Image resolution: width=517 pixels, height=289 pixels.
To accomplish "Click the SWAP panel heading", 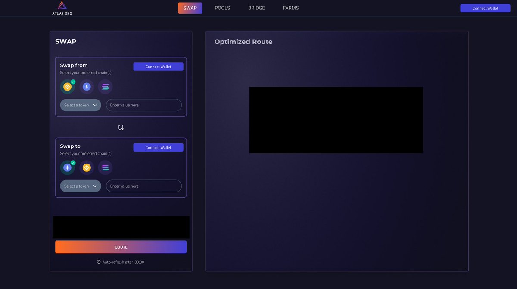I will coord(66,42).
